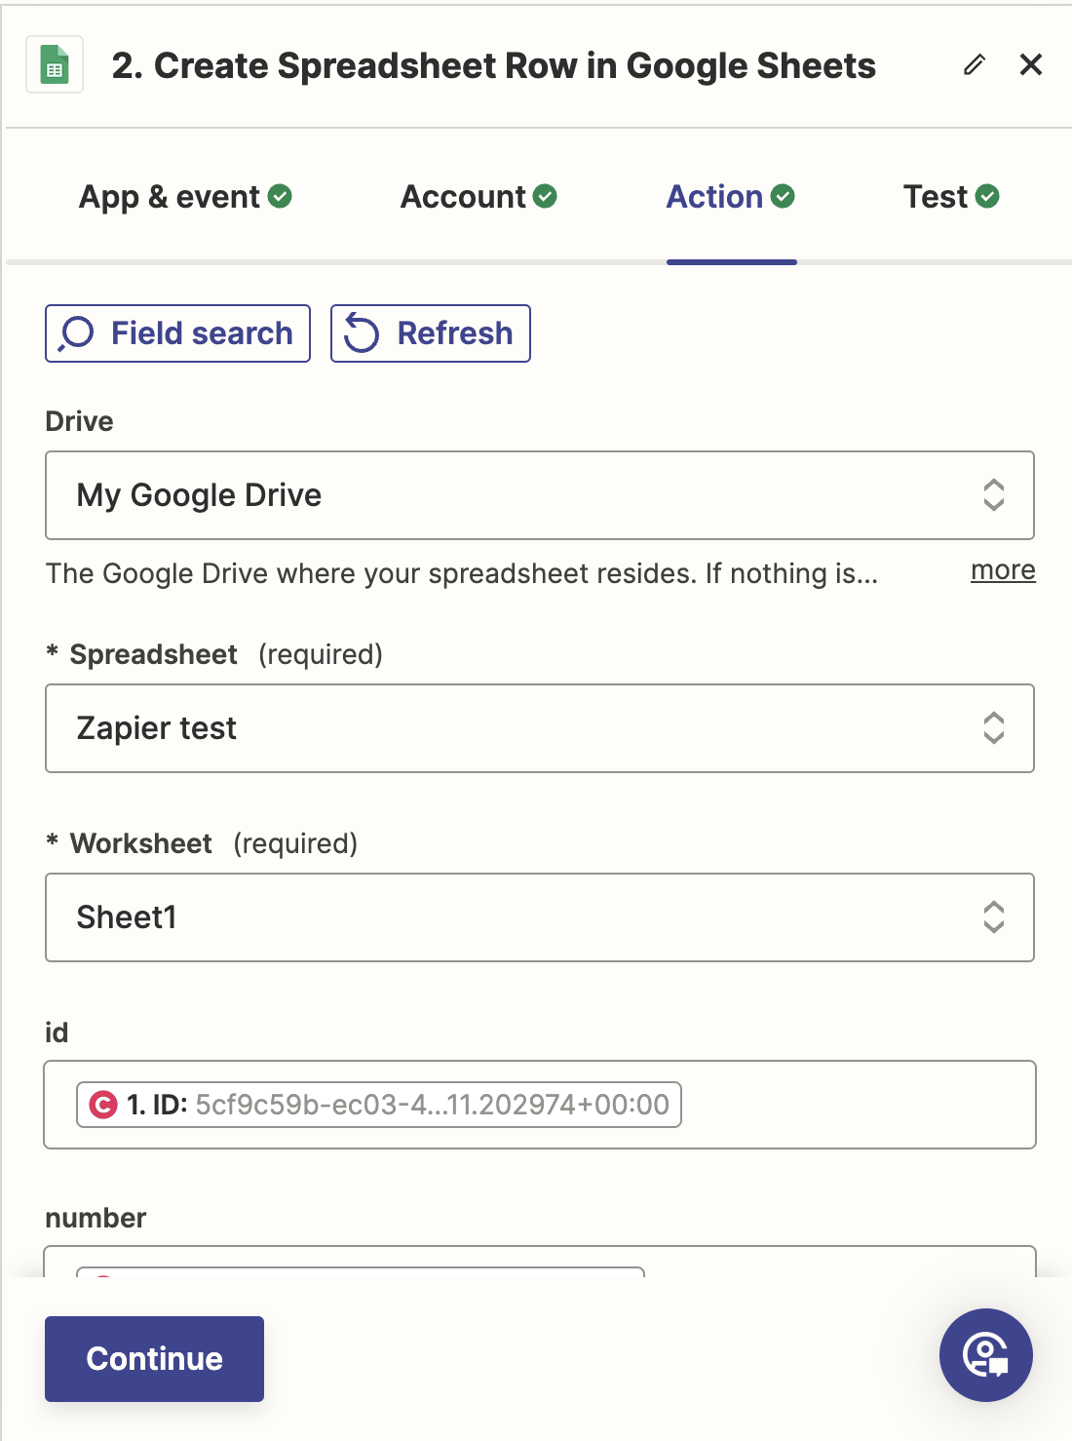The width and height of the screenshot is (1072, 1441).
Task: Click the green checkmark beside Account
Action: click(546, 197)
